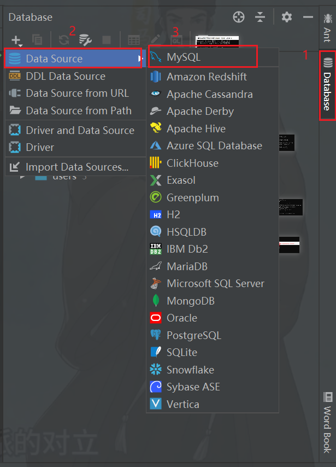Select Greenplum
The height and width of the screenshot is (467, 336).
pyautogui.click(x=213, y=197)
